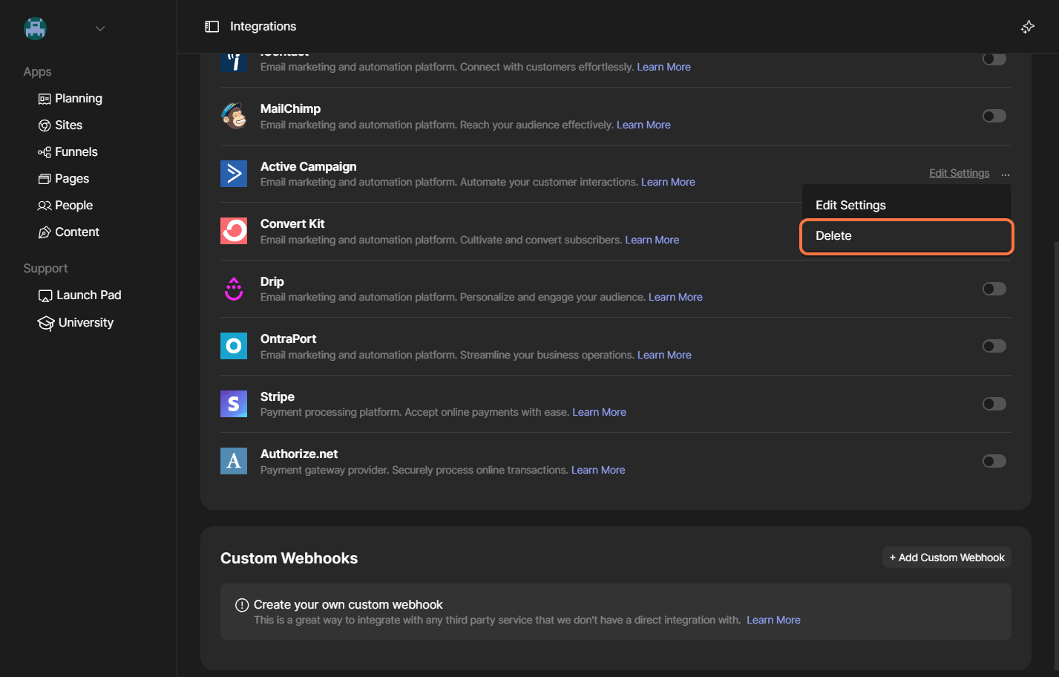Image resolution: width=1059 pixels, height=677 pixels.
Task: Open the Active Campaign three-dots menu
Action: (1006, 174)
